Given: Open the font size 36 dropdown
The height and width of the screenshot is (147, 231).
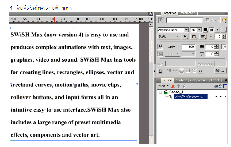Looking at the screenshot, I should 199,30.
